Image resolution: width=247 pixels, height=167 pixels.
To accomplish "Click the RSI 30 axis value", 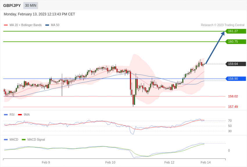I will [230, 131].
